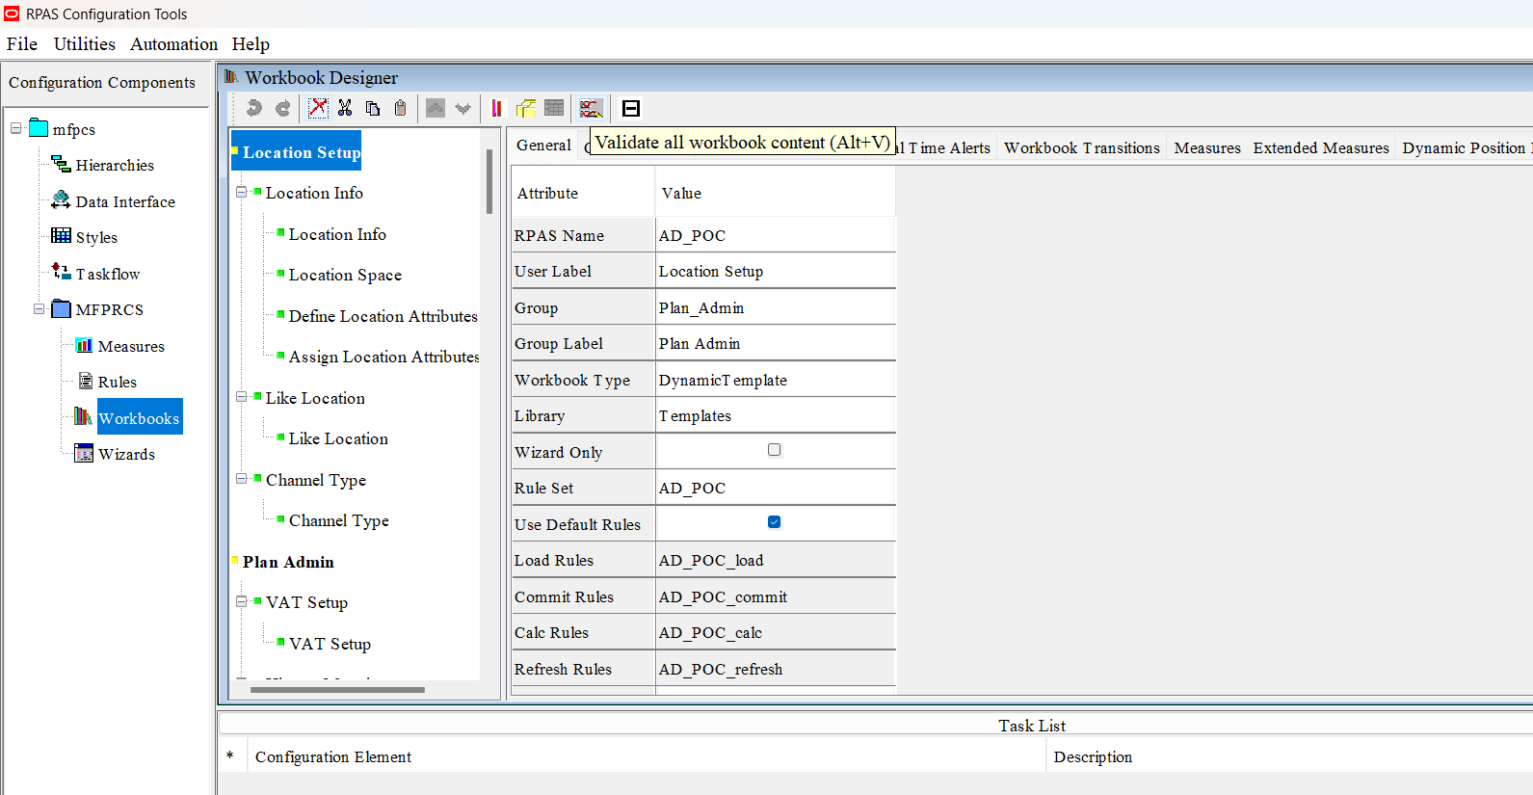Switch to the Workbook Transitions tab
The image size is (1533, 795).
(1082, 147)
